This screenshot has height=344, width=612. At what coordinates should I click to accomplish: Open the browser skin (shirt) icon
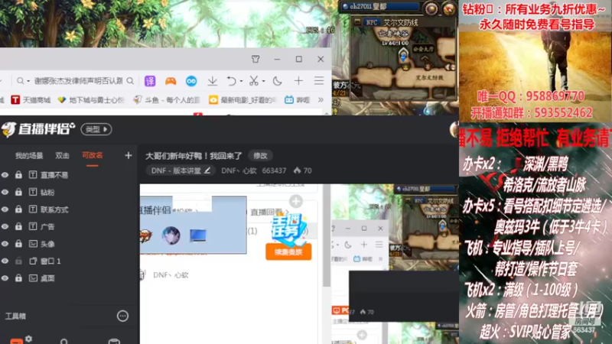pyautogui.click(x=256, y=59)
